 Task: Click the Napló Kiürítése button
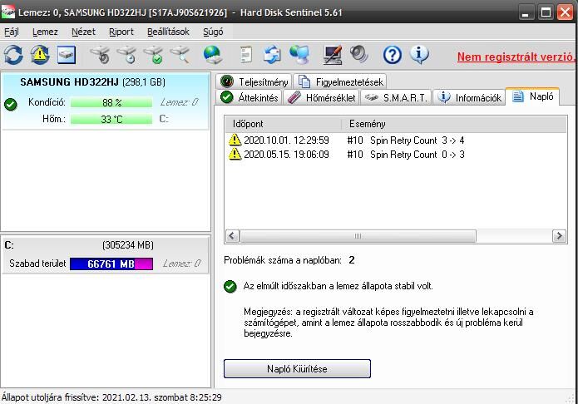point(297,368)
